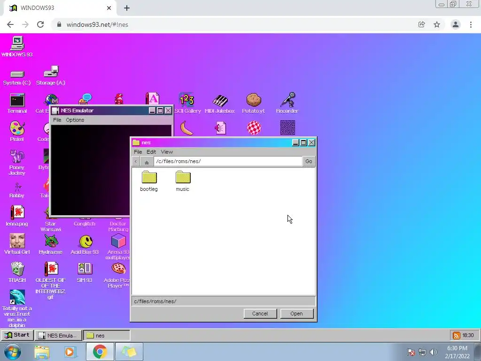Open the purple maze icon
481x361 pixels.
(x=288, y=128)
